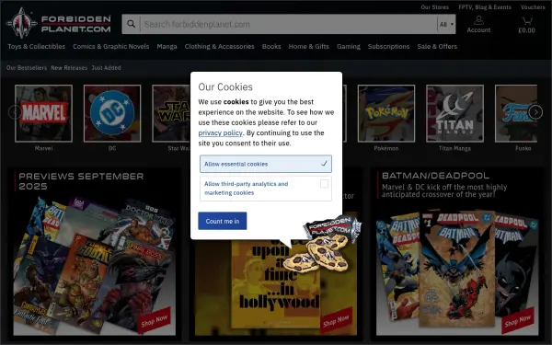Open the Funko brand tile
Screen dimensions: 552x345
coord(516,113)
